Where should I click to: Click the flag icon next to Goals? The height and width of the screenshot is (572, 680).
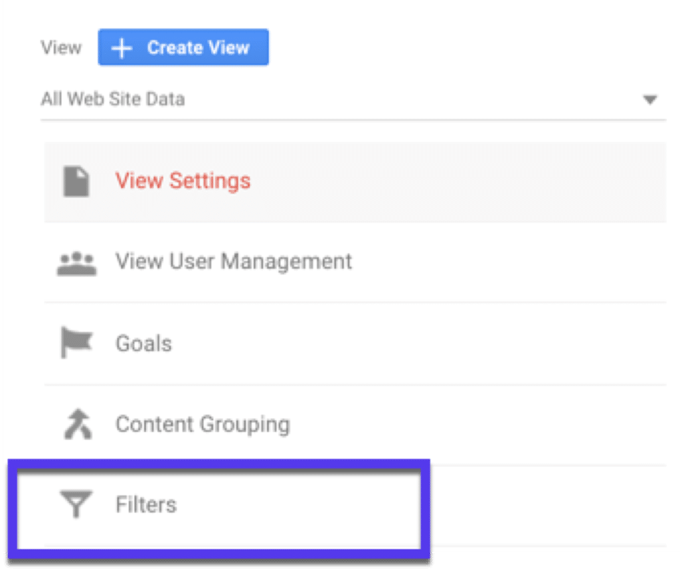[x=76, y=342]
